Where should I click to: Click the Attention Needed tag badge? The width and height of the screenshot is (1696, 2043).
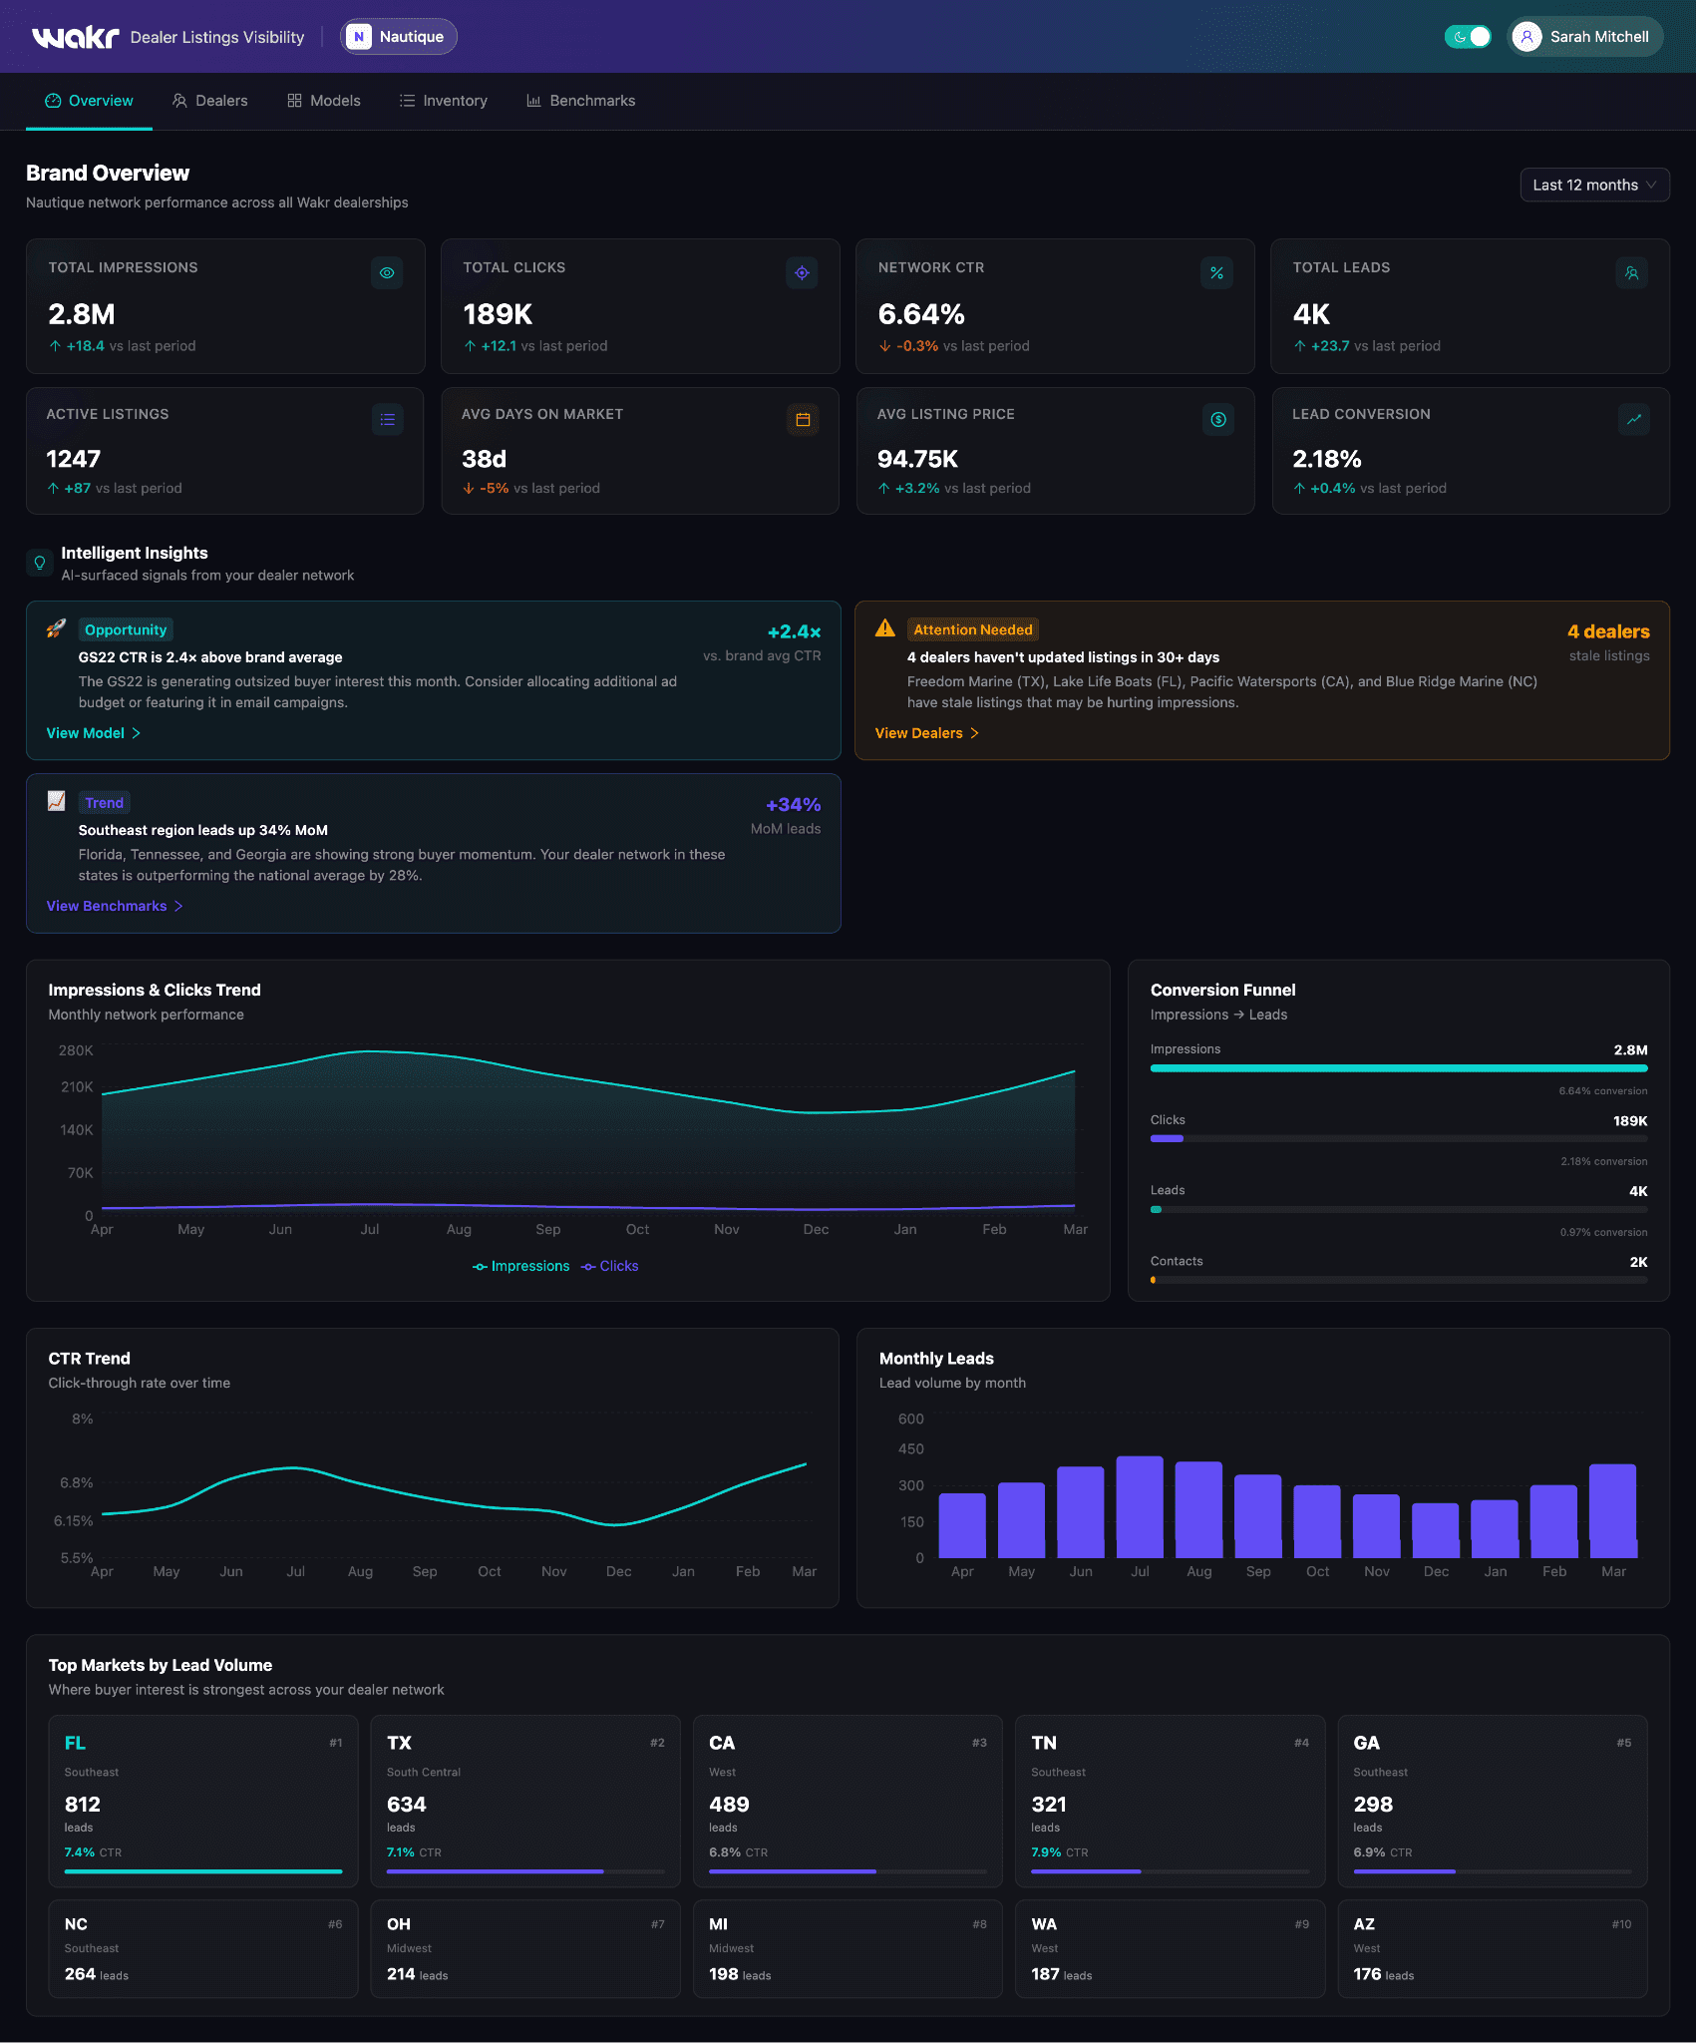coord(973,629)
